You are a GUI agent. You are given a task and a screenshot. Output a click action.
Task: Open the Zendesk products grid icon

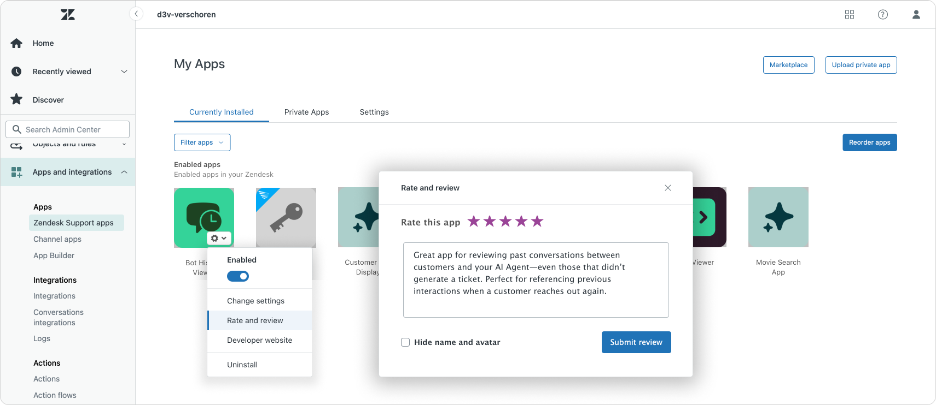(x=850, y=15)
